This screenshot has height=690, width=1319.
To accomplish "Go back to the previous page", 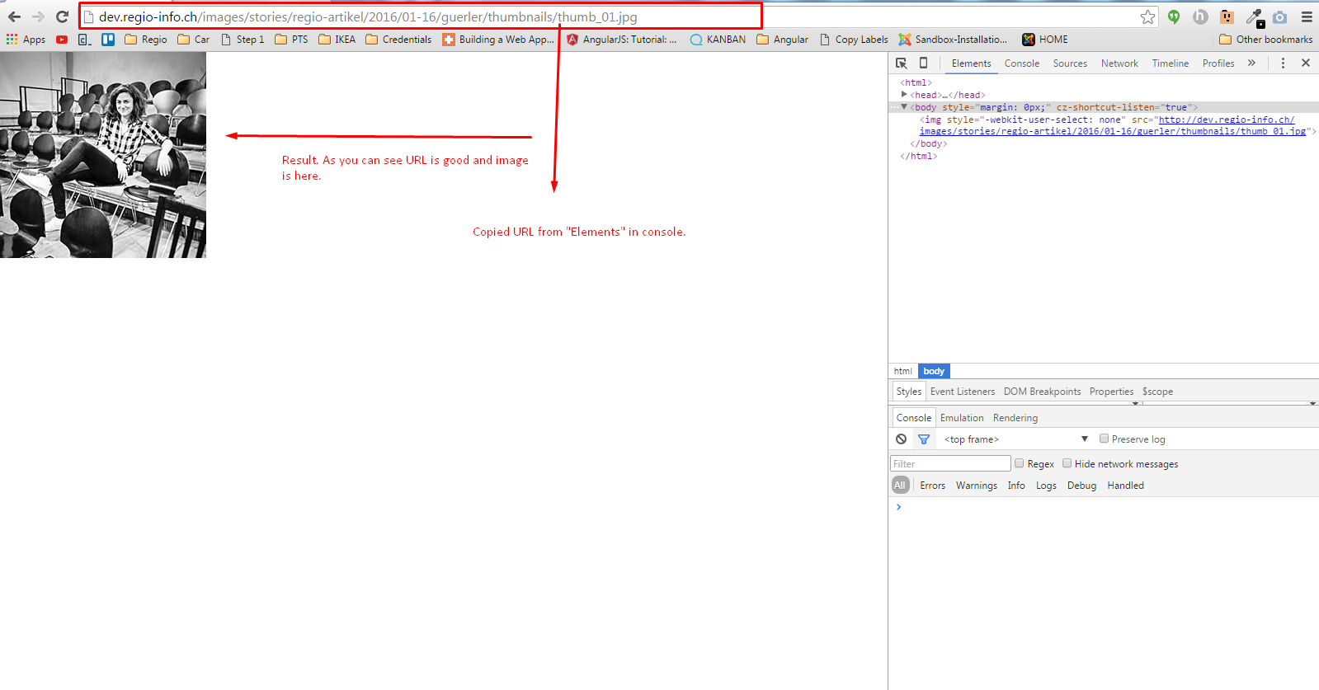I will 14,16.
